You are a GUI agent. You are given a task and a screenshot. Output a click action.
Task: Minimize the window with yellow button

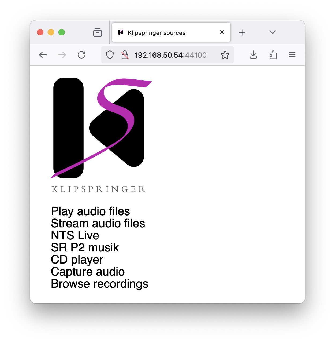coord(51,32)
